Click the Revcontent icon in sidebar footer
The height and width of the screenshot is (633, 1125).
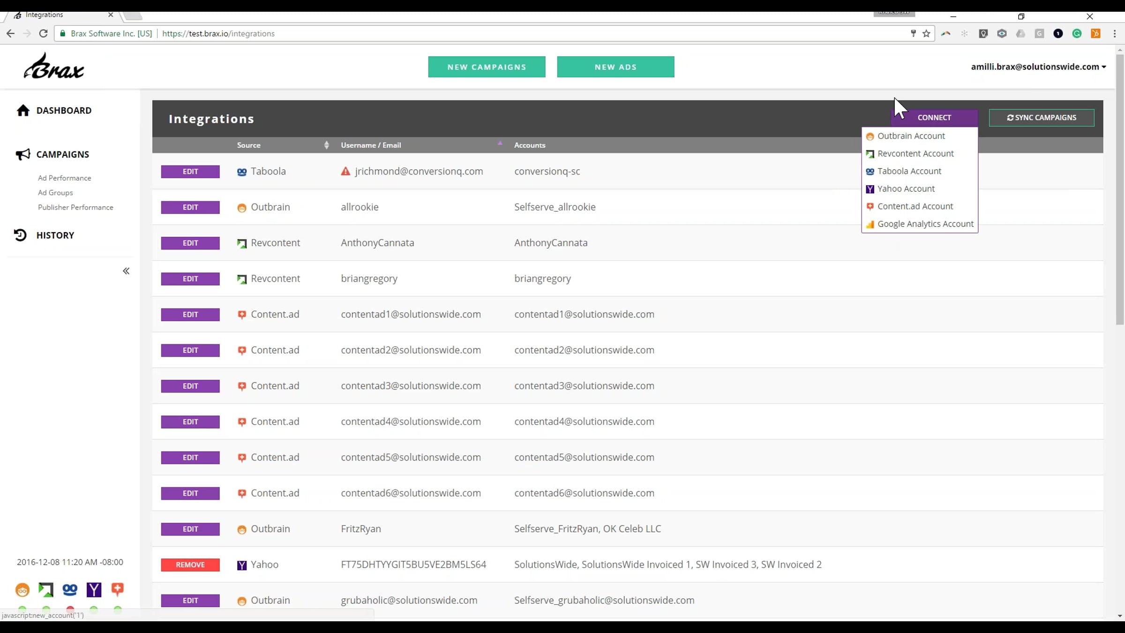[x=46, y=589]
